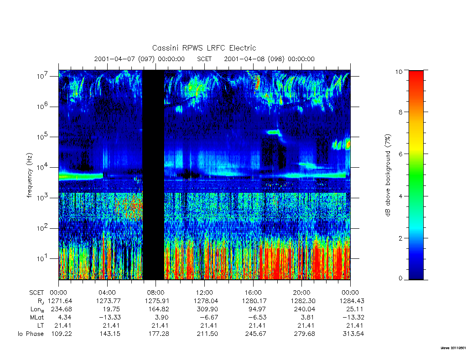
Task: Click color bar tick label '4'
Action: coord(400,196)
